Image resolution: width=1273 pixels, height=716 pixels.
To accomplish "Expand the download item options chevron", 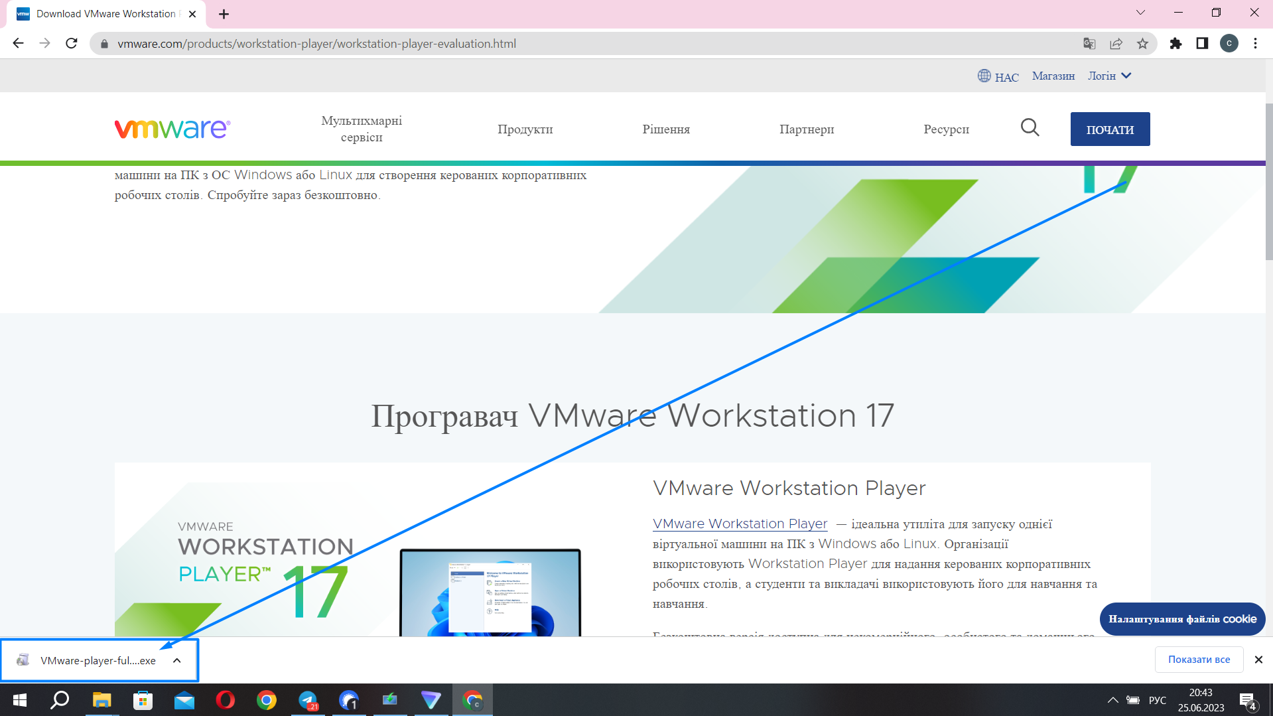I will pos(176,660).
